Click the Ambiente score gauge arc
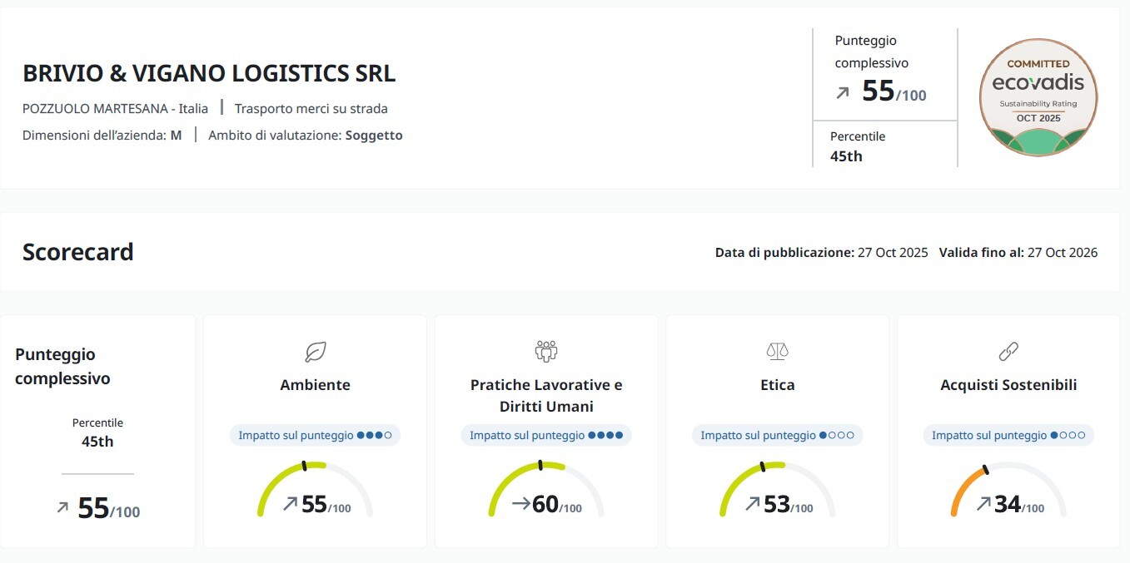Screen dimensions: 1130x563 coord(316,488)
